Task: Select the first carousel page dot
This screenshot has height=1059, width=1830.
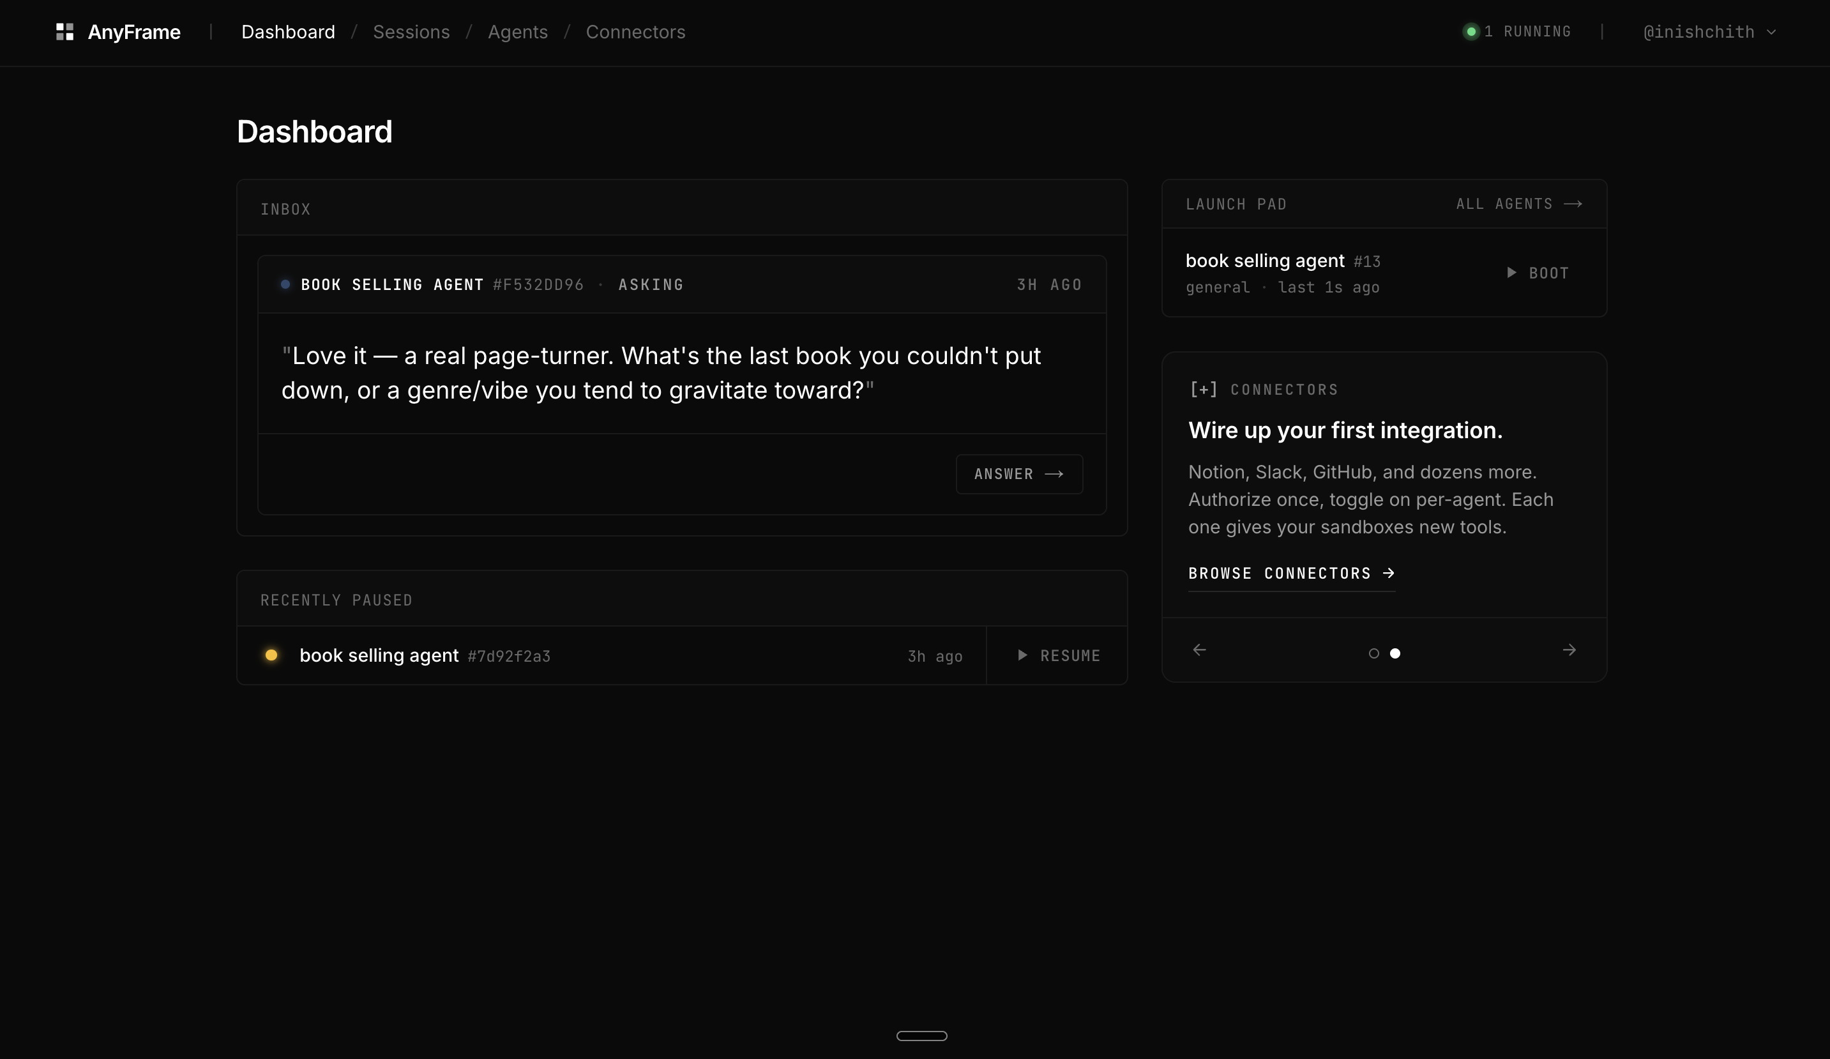Action: pyautogui.click(x=1373, y=653)
